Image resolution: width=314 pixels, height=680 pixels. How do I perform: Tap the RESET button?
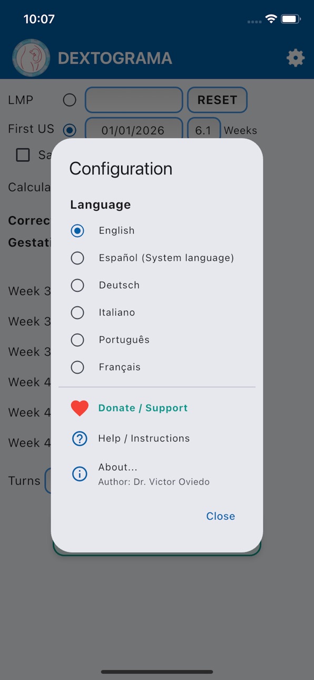click(217, 100)
